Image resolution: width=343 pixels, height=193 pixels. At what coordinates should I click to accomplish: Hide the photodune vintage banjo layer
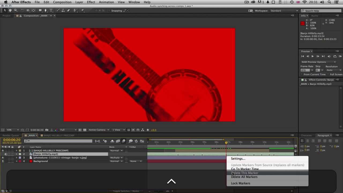point(3,158)
